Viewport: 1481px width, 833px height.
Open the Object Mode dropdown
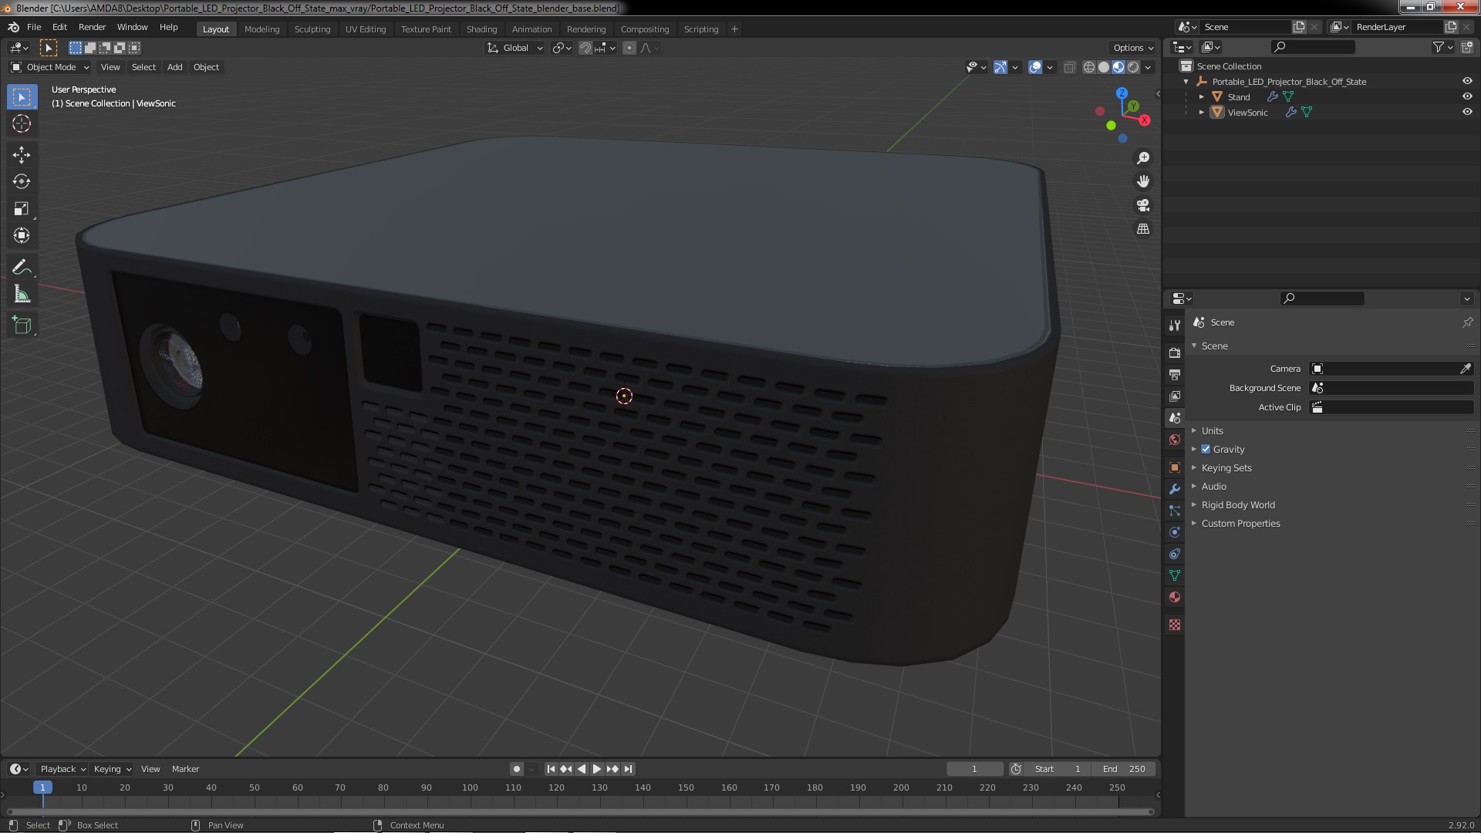[50, 67]
